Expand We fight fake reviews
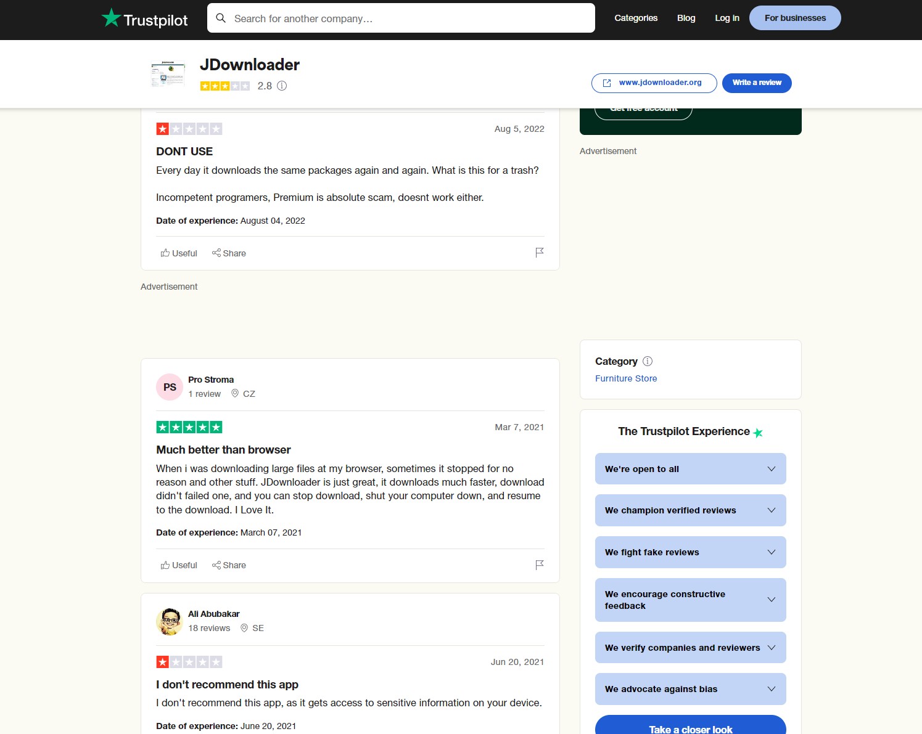This screenshot has height=734, width=922. click(x=691, y=552)
